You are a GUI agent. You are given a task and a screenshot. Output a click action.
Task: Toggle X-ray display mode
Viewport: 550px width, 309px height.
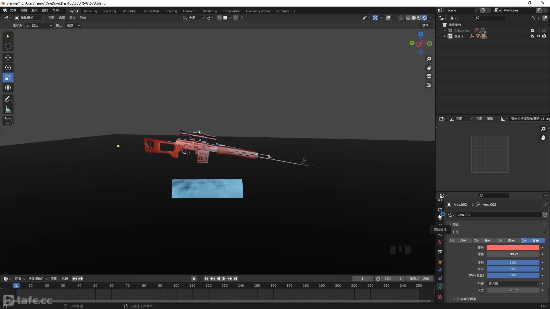coord(401,18)
